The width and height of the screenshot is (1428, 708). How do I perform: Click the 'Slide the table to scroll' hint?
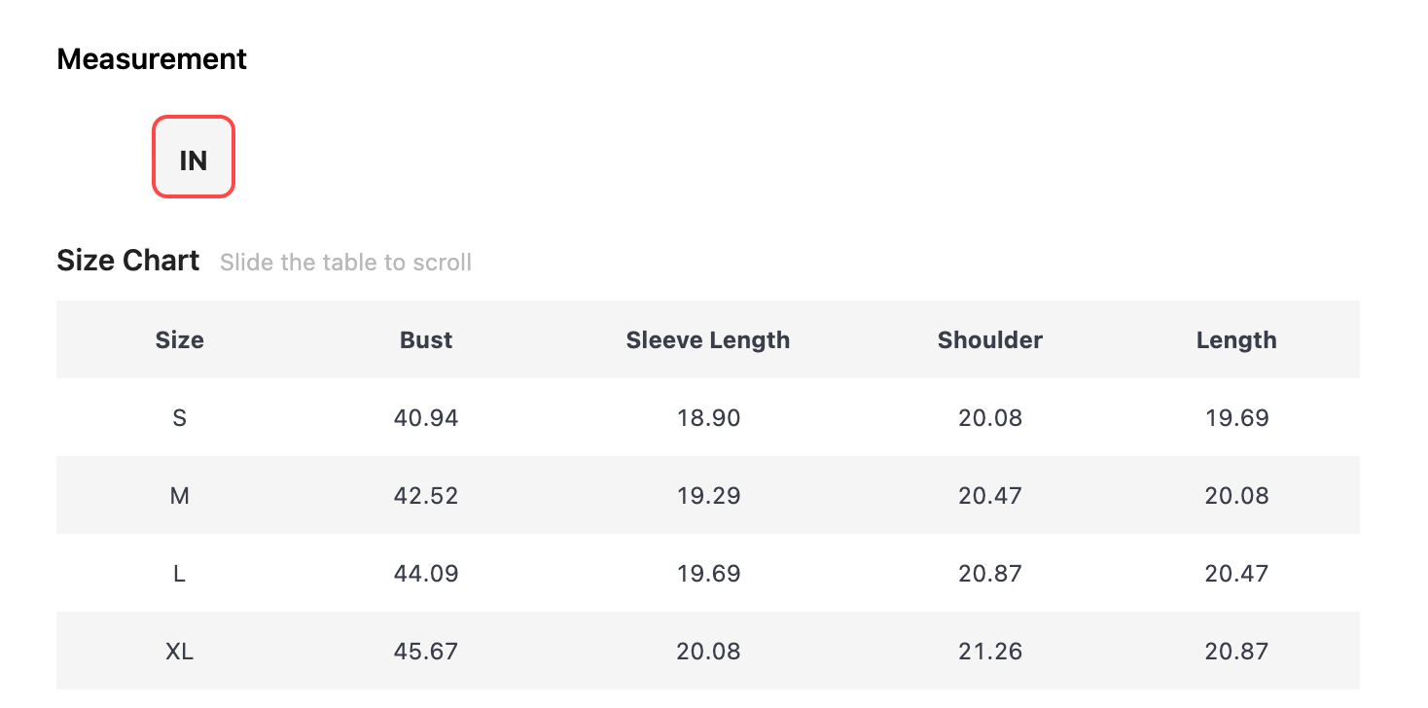pos(345,263)
